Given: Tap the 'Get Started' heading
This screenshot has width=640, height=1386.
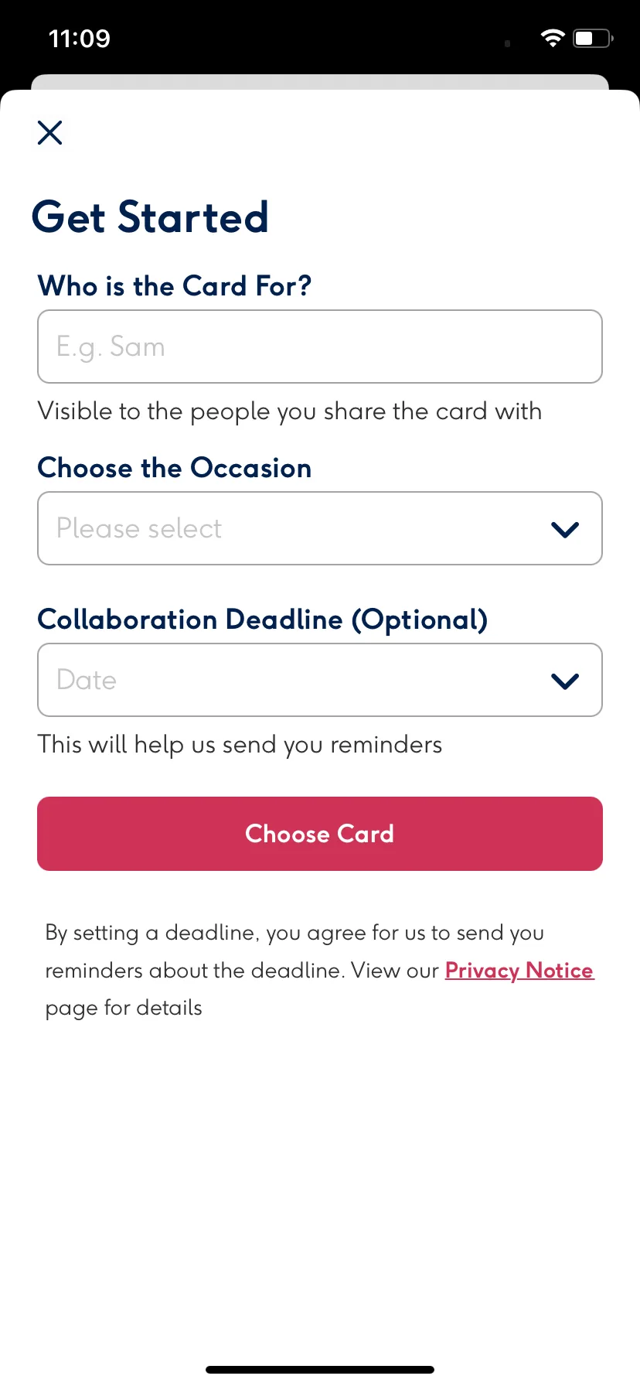Looking at the screenshot, I should [x=150, y=217].
